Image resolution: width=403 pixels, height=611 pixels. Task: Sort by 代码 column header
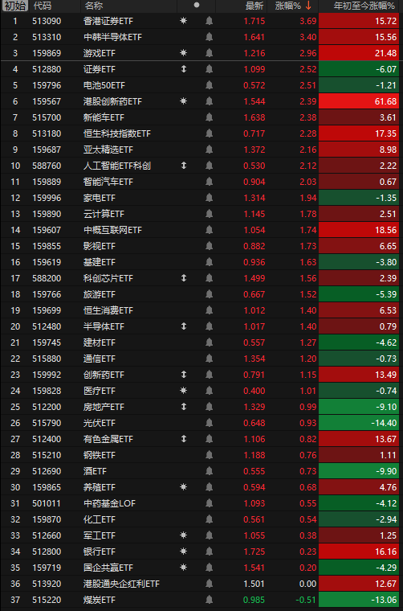43,6
